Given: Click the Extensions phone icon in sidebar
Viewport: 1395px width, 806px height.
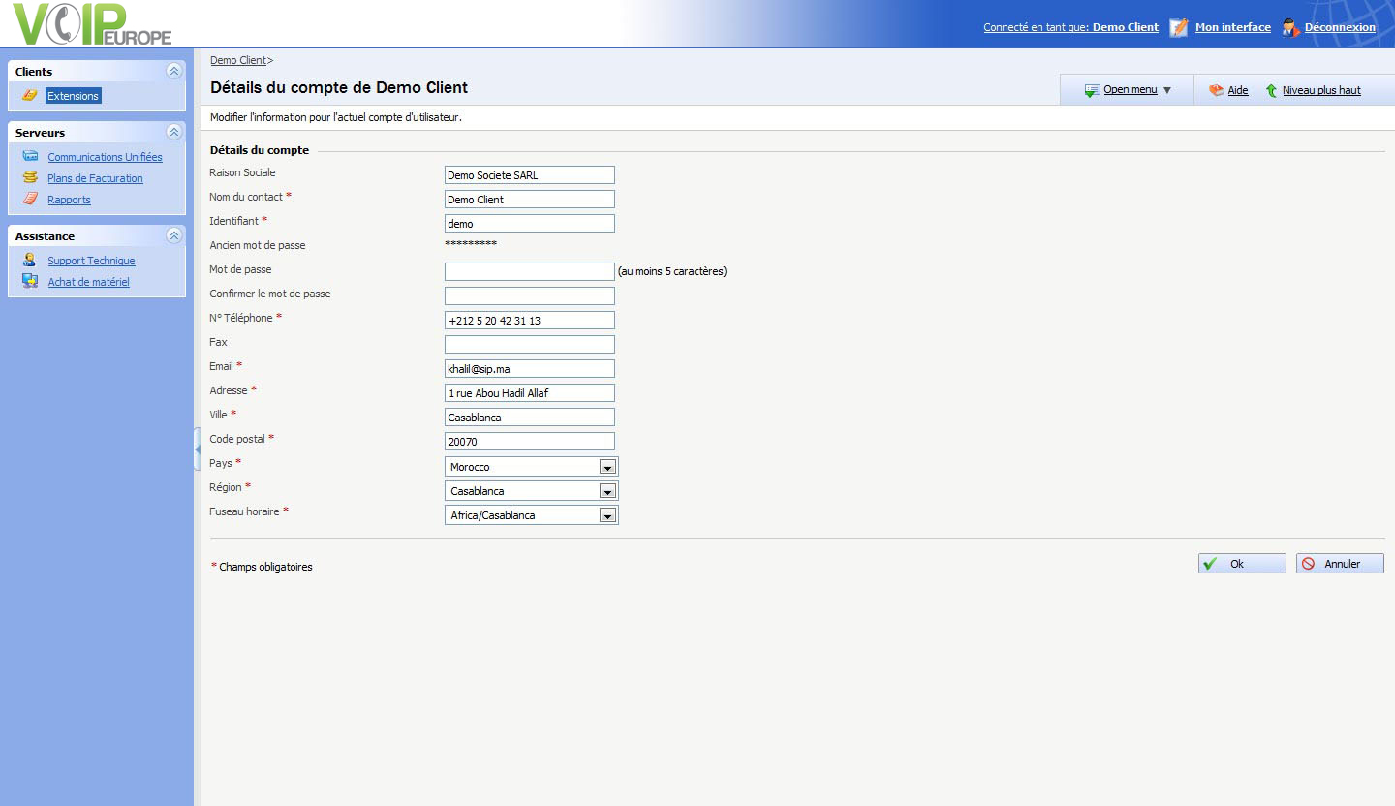Looking at the screenshot, I should [x=30, y=95].
